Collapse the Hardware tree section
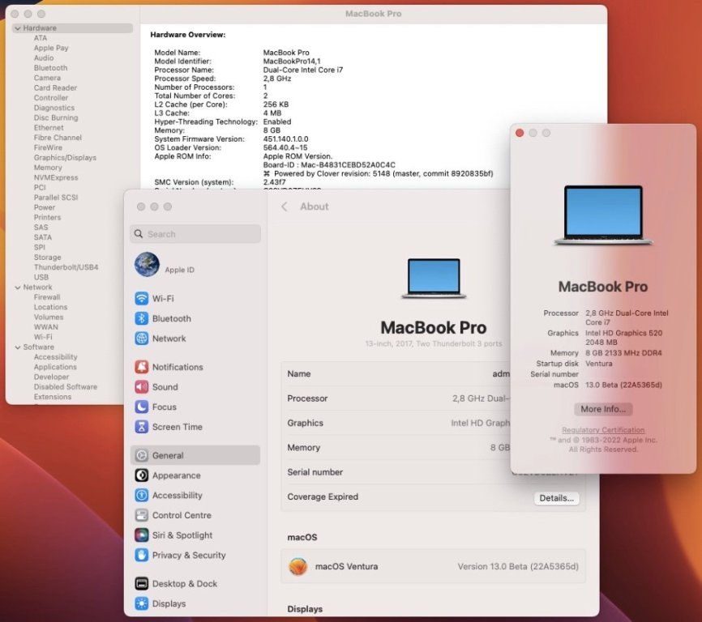The image size is (702, 622). (x=17, y=28)
